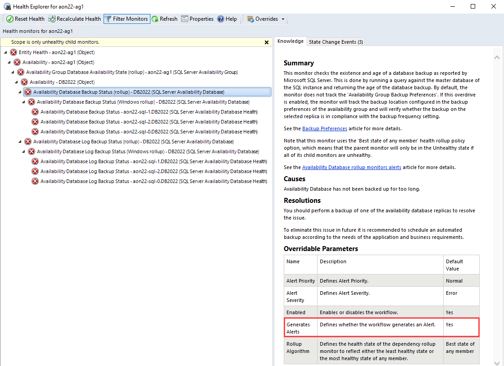Click the Reset Health toolbar button
The height and width of the screenshot is (366, 504).
(25, 19)
